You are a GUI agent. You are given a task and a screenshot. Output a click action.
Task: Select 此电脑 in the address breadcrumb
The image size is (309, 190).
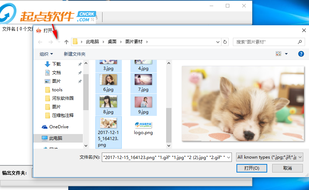click(x=93, y=42)
